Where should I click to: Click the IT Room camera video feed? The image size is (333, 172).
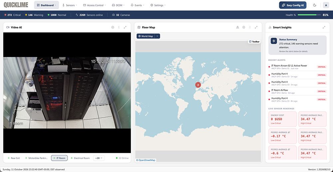67,92
